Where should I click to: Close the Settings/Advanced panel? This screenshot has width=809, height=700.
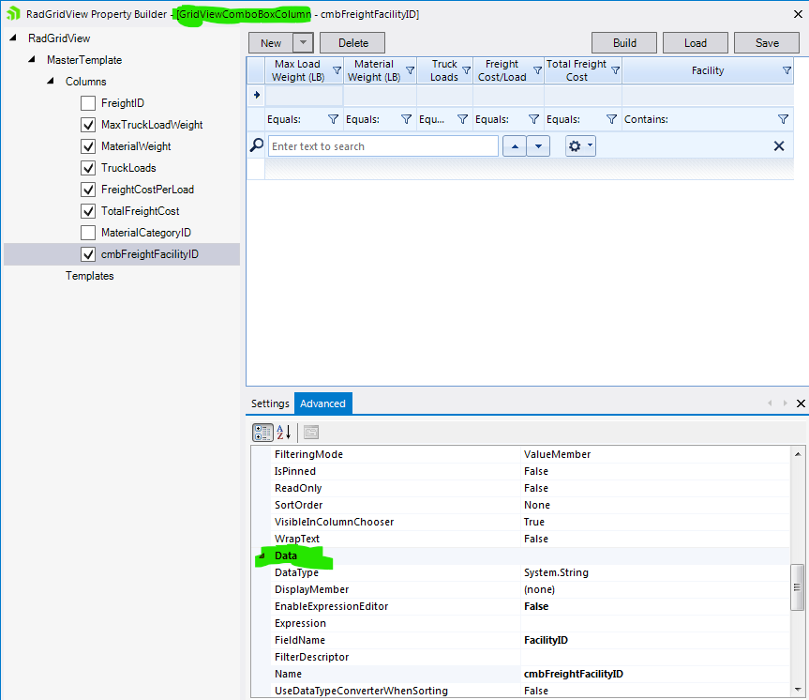801,403
